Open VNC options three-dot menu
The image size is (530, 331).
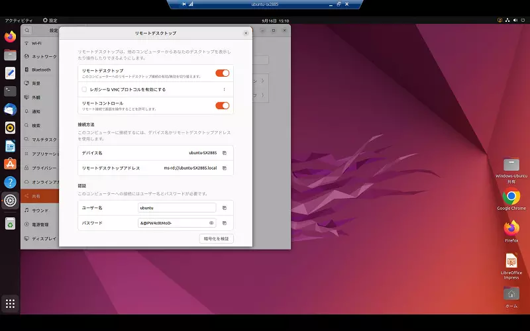point(224,89)
